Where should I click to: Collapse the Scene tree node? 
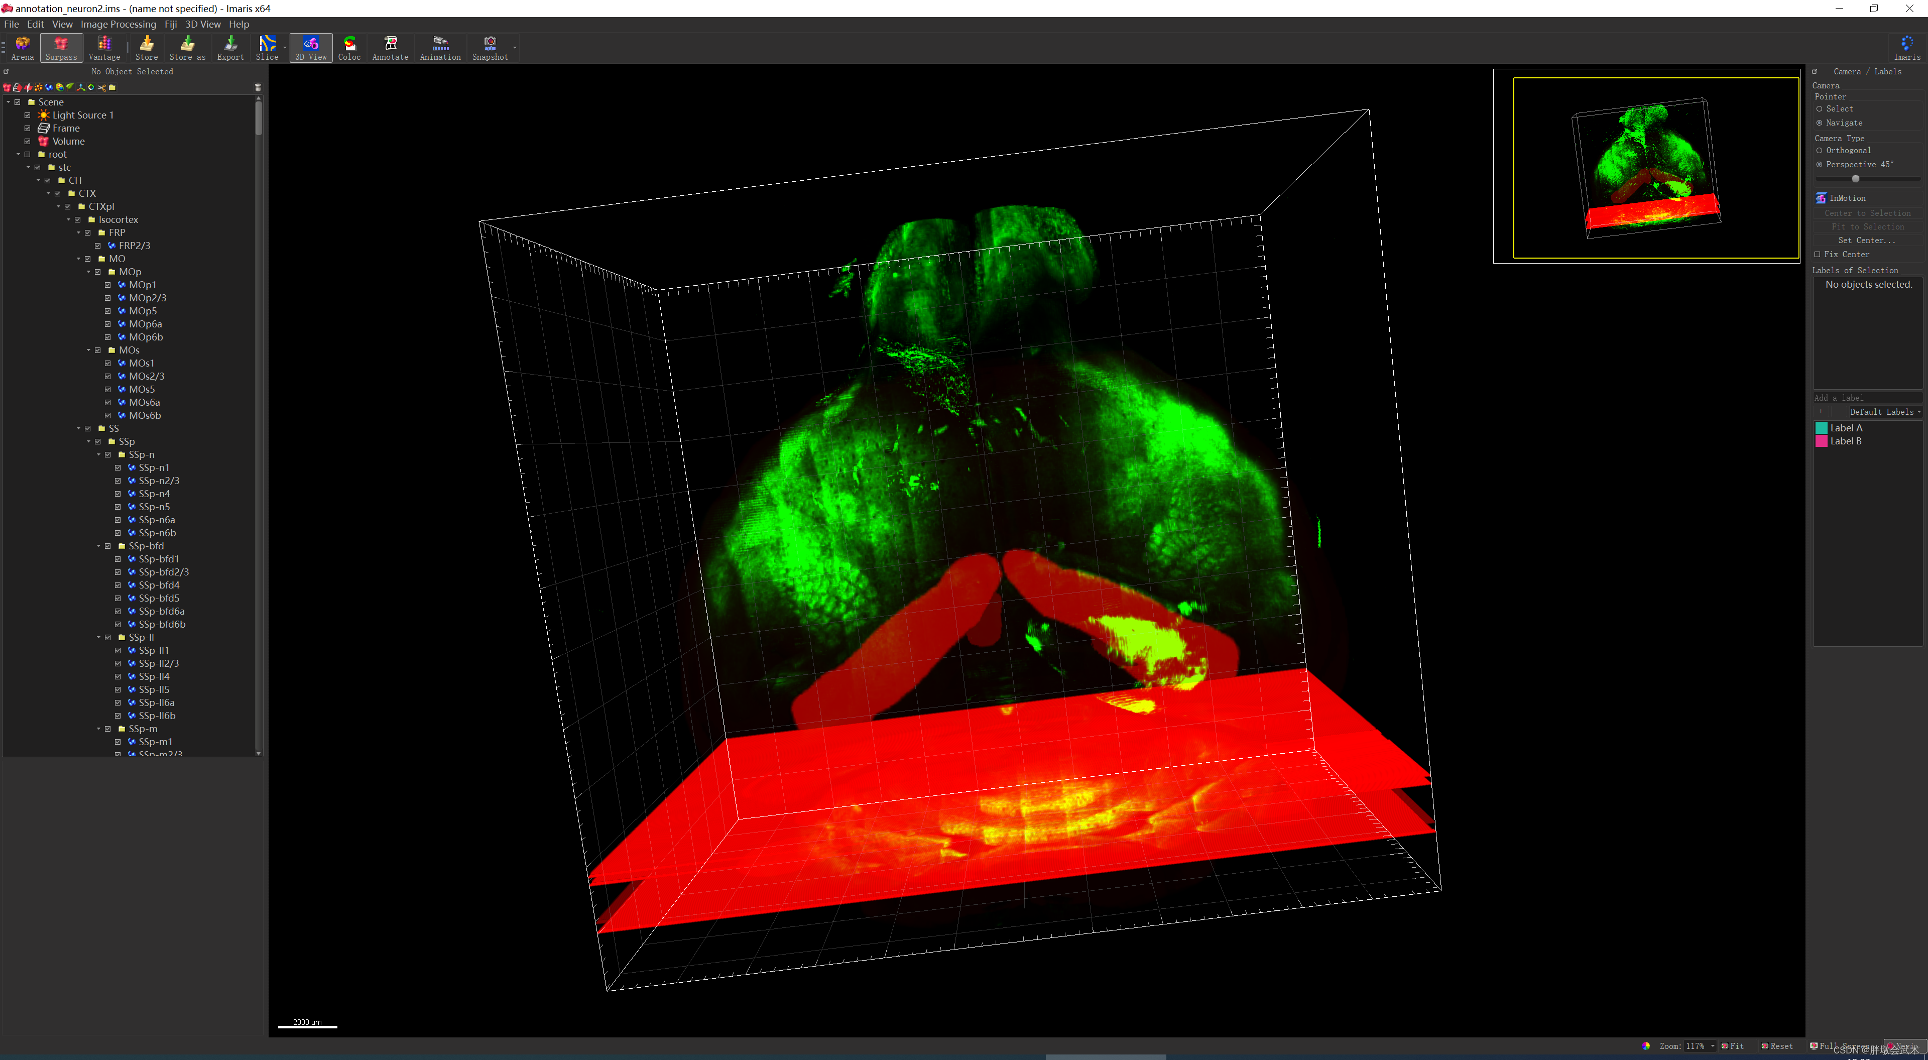(8, 102)
